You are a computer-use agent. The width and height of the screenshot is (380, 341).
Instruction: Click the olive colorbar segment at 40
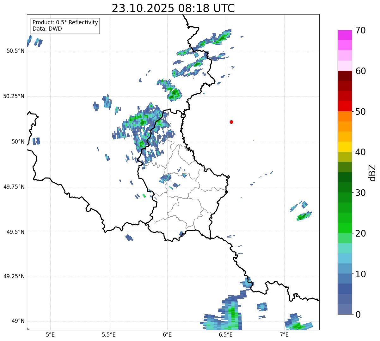(x=345, y=157)
